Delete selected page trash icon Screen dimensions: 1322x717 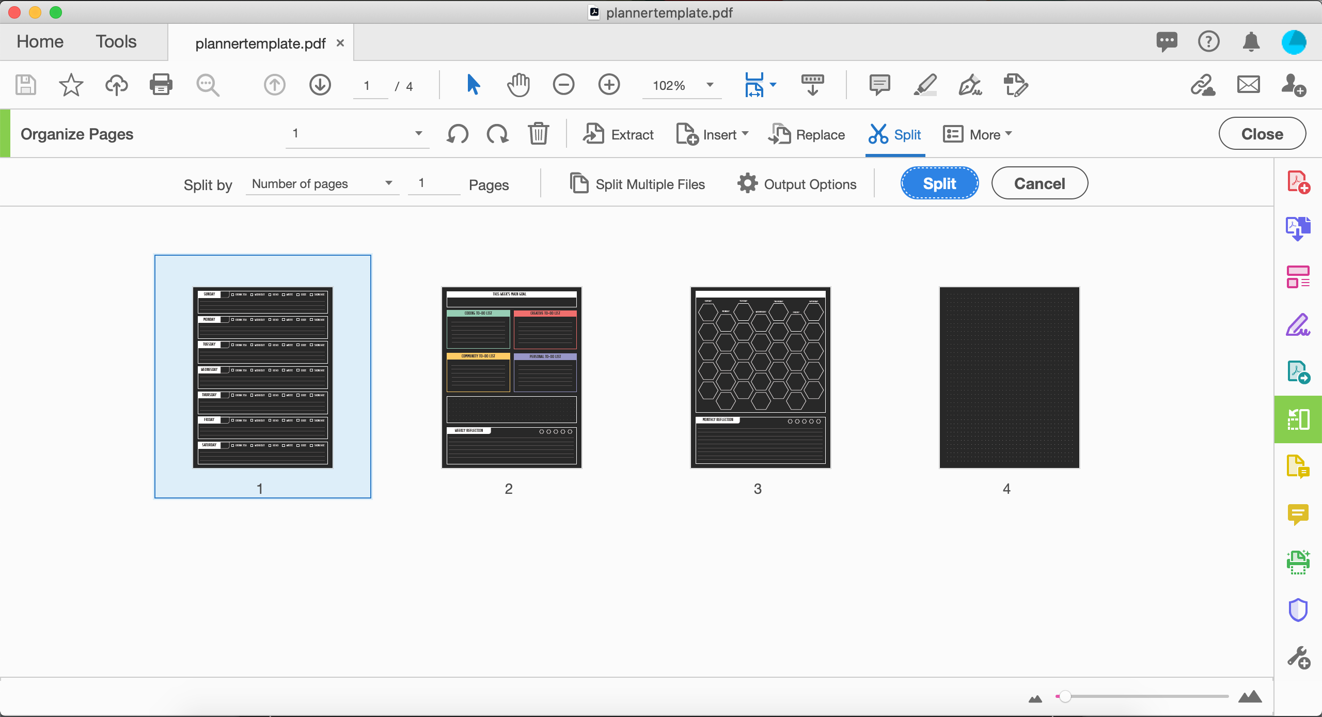[x=538, y=134]
